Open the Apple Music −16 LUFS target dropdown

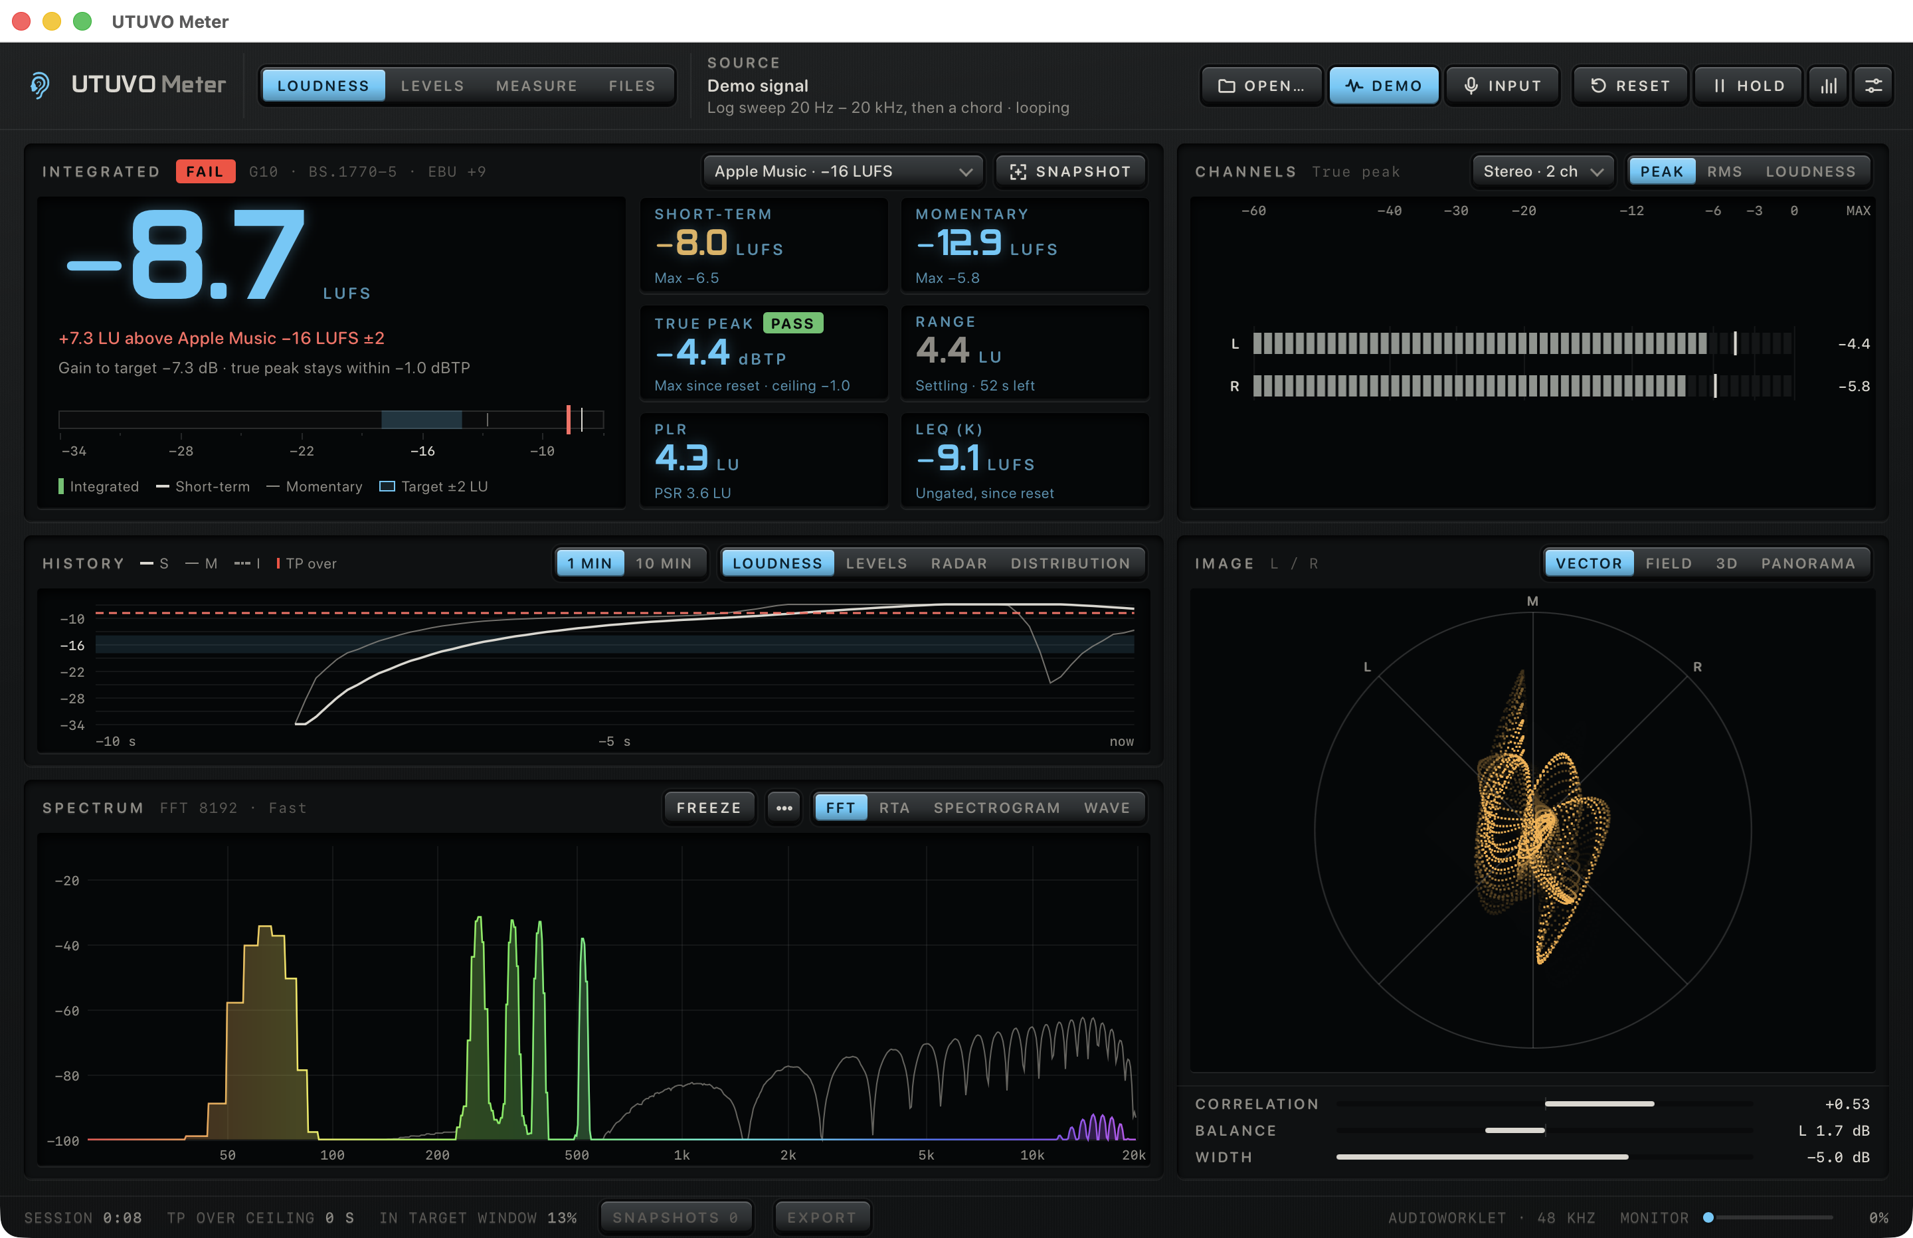[x=843, y=171]
